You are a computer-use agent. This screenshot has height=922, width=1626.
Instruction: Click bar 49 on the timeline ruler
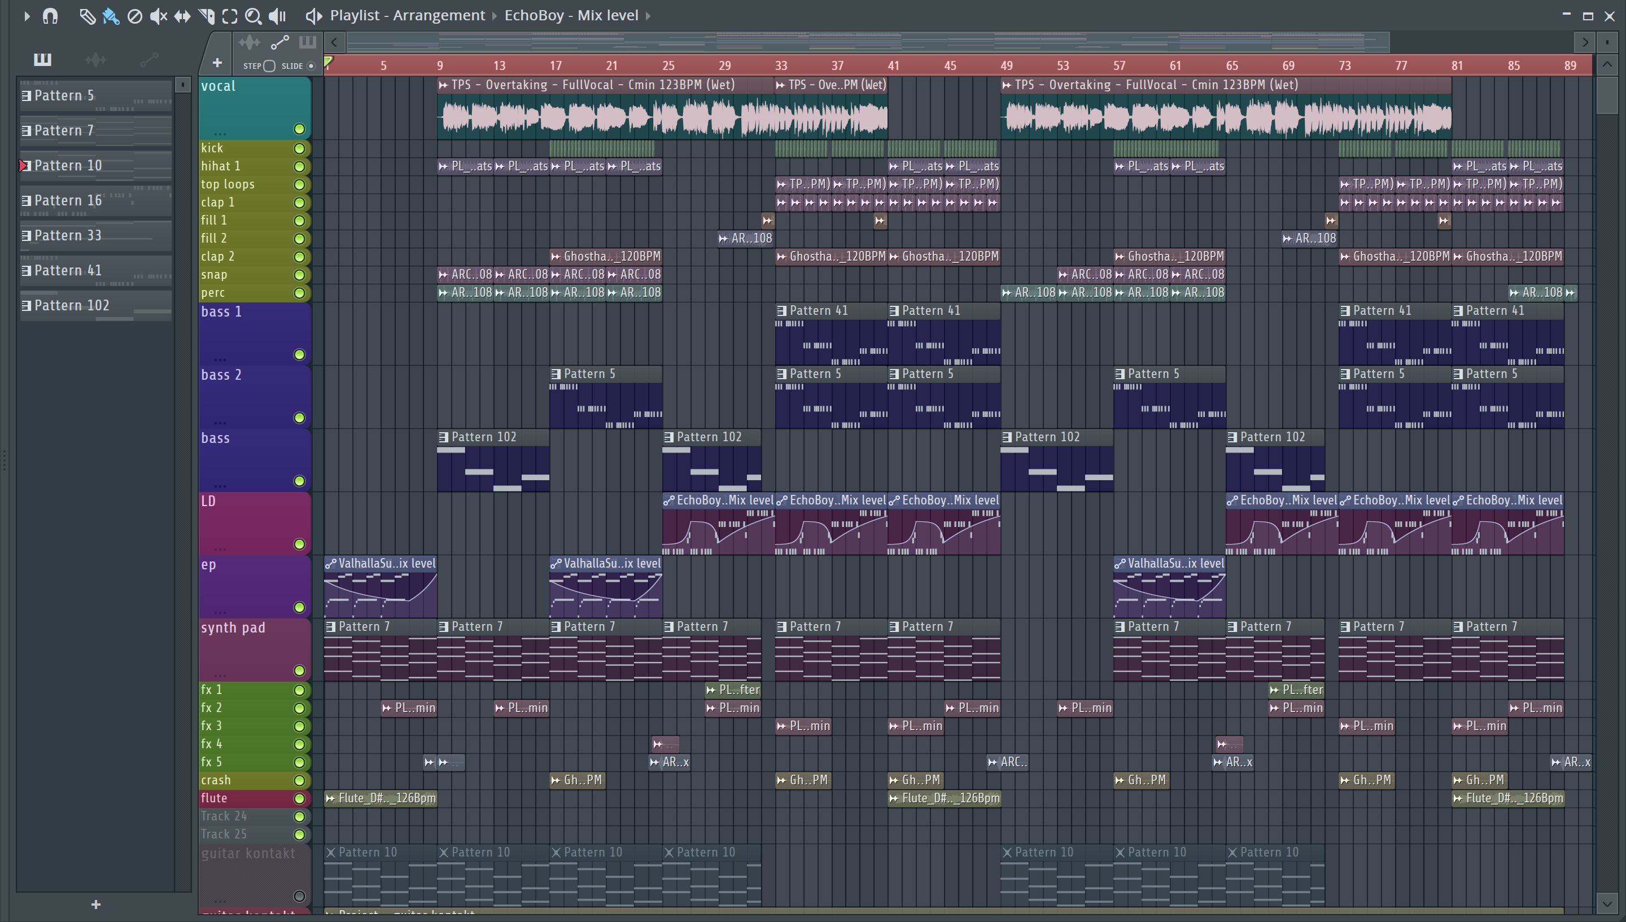coord(1007,65)
